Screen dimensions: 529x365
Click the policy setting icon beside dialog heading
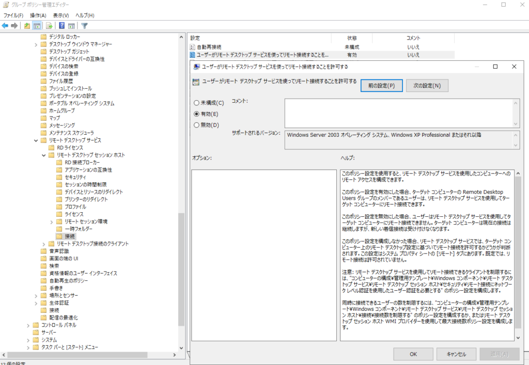click(196, 82)
